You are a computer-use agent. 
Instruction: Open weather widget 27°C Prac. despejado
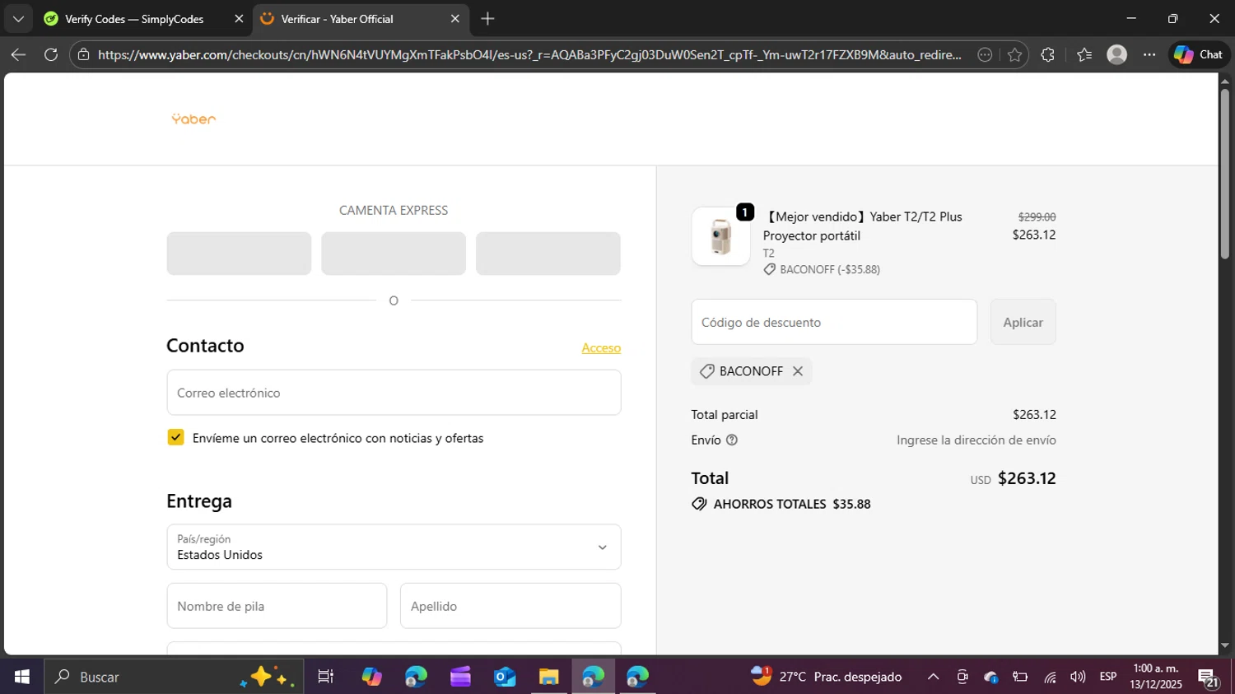pos(826,677)
